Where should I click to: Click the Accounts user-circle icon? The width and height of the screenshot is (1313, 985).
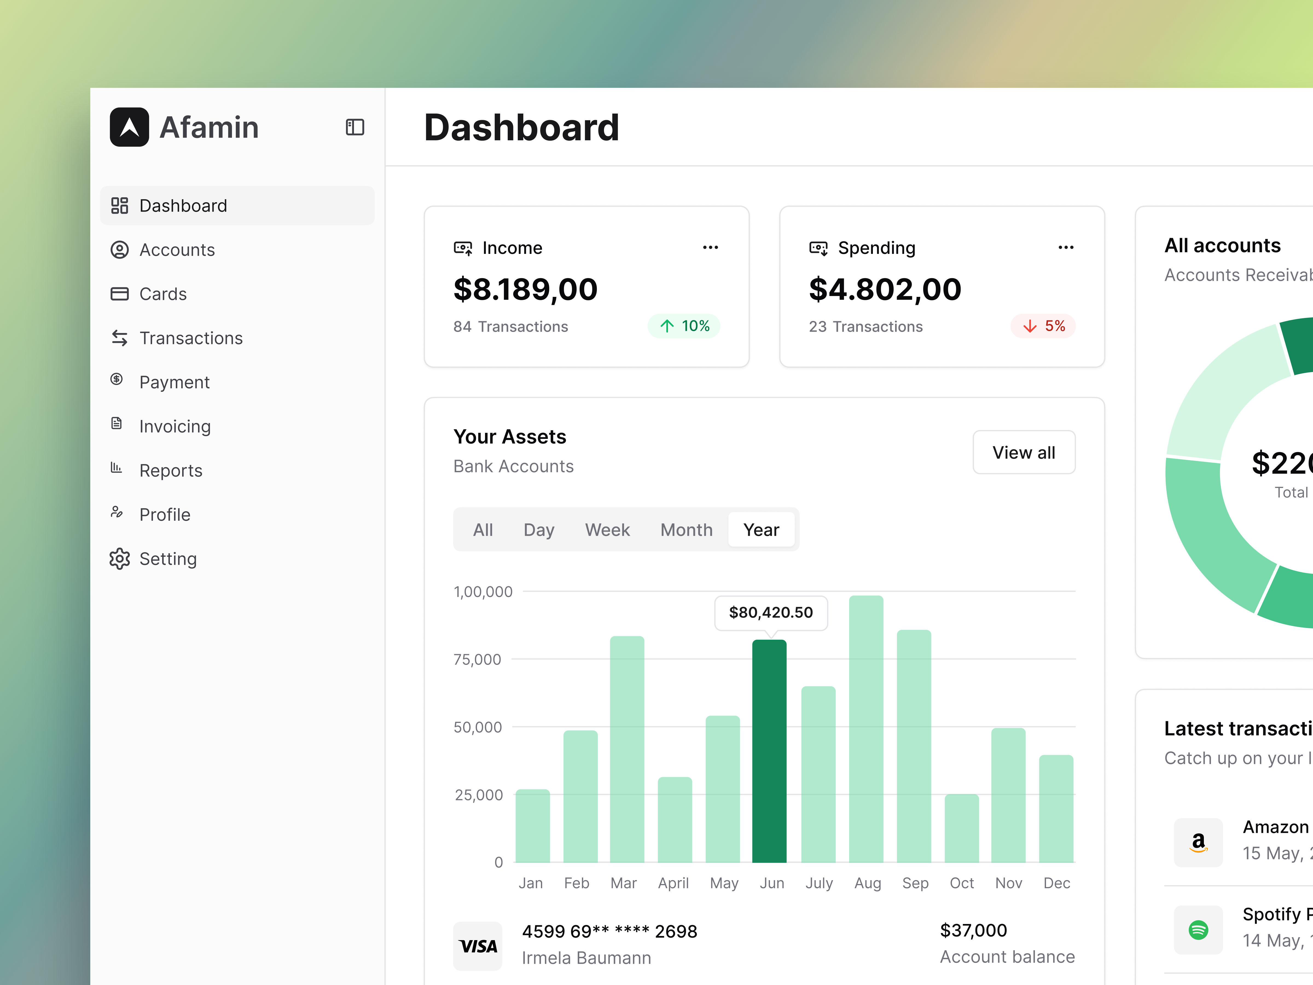pos(119,250)
